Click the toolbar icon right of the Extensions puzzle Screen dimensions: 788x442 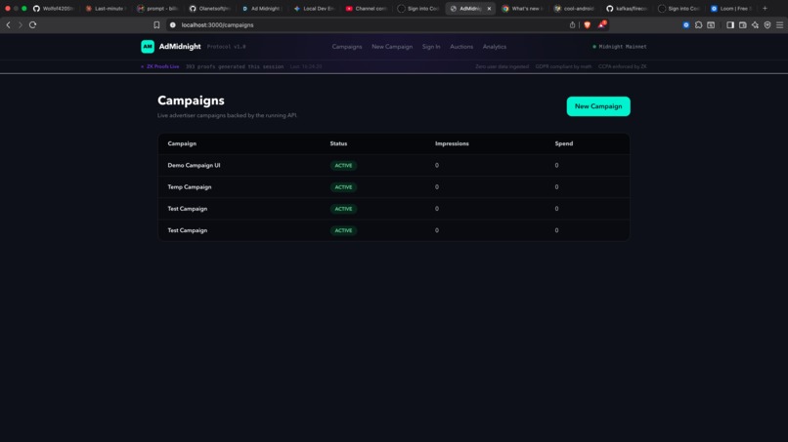[711, 24]
